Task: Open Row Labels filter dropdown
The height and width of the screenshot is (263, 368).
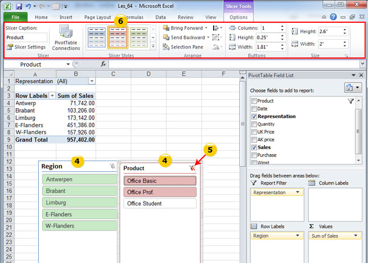Action: coord(52,96)
